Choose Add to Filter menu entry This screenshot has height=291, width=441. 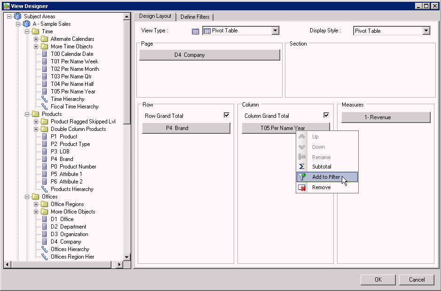(327, 177)
